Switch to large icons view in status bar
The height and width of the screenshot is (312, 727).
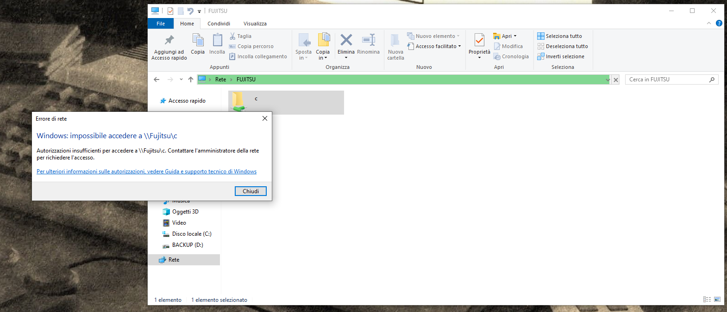pyautogui.click(x=717, y=300)
